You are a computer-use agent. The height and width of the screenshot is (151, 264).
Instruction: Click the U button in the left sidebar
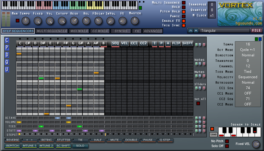[x=7, y=69]
